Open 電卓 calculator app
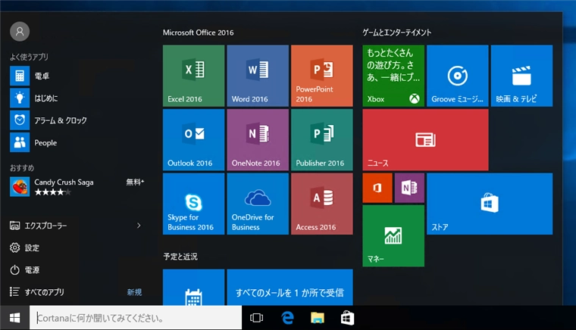Screen dimensions: 576x330 pyautogui.click(x=77, y=76)
